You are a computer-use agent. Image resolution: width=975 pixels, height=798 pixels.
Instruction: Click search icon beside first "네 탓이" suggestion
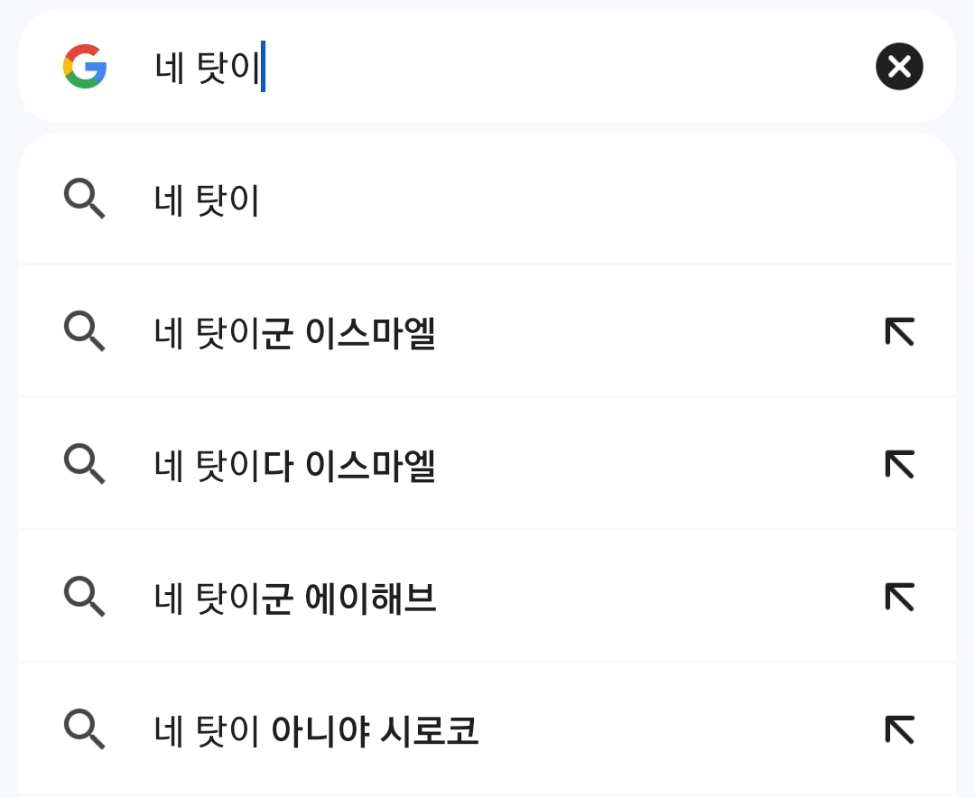tap(85, 199)
